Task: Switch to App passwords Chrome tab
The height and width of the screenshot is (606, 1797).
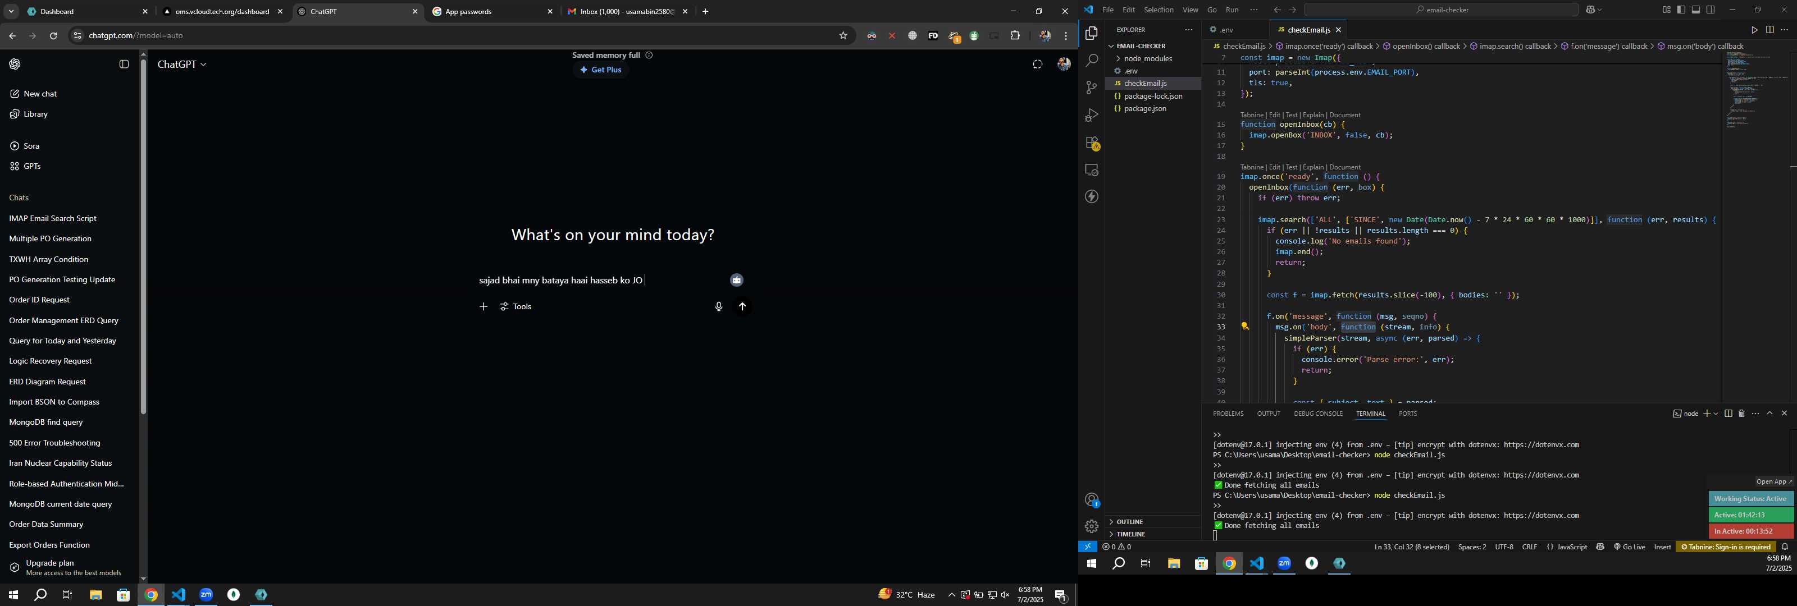Action: [492, 12]
